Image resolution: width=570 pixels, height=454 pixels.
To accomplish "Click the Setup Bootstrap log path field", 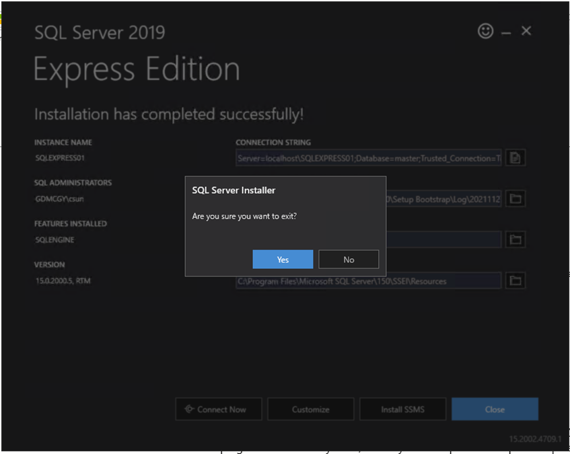I will tap(444, 199).
